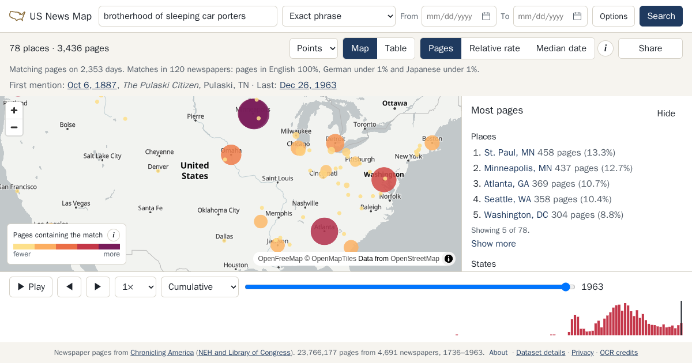Step forward one year with next arrow

(98, 287)
